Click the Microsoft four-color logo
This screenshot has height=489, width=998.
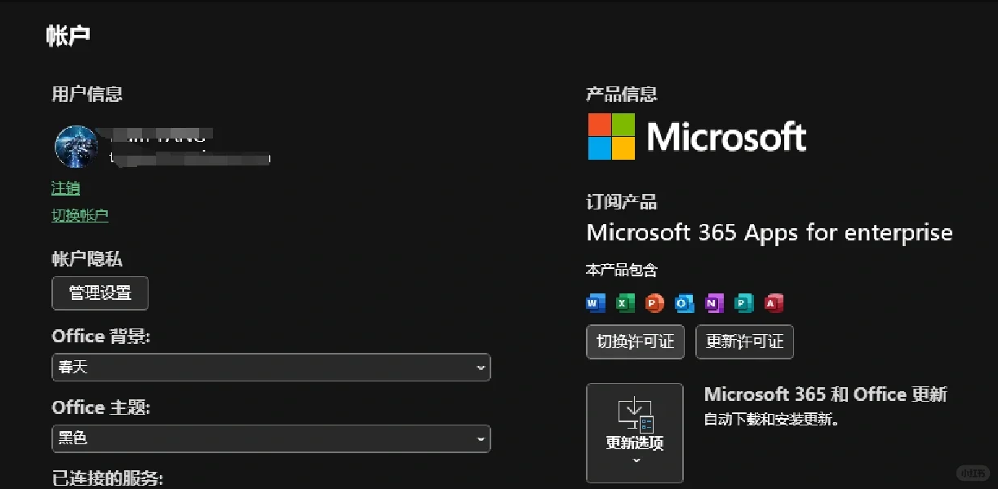pyautogui.click(x=611, y=136)
